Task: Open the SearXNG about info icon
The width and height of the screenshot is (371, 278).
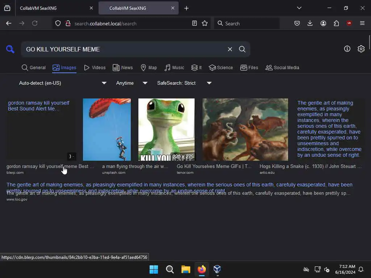Action: [347, 49]
